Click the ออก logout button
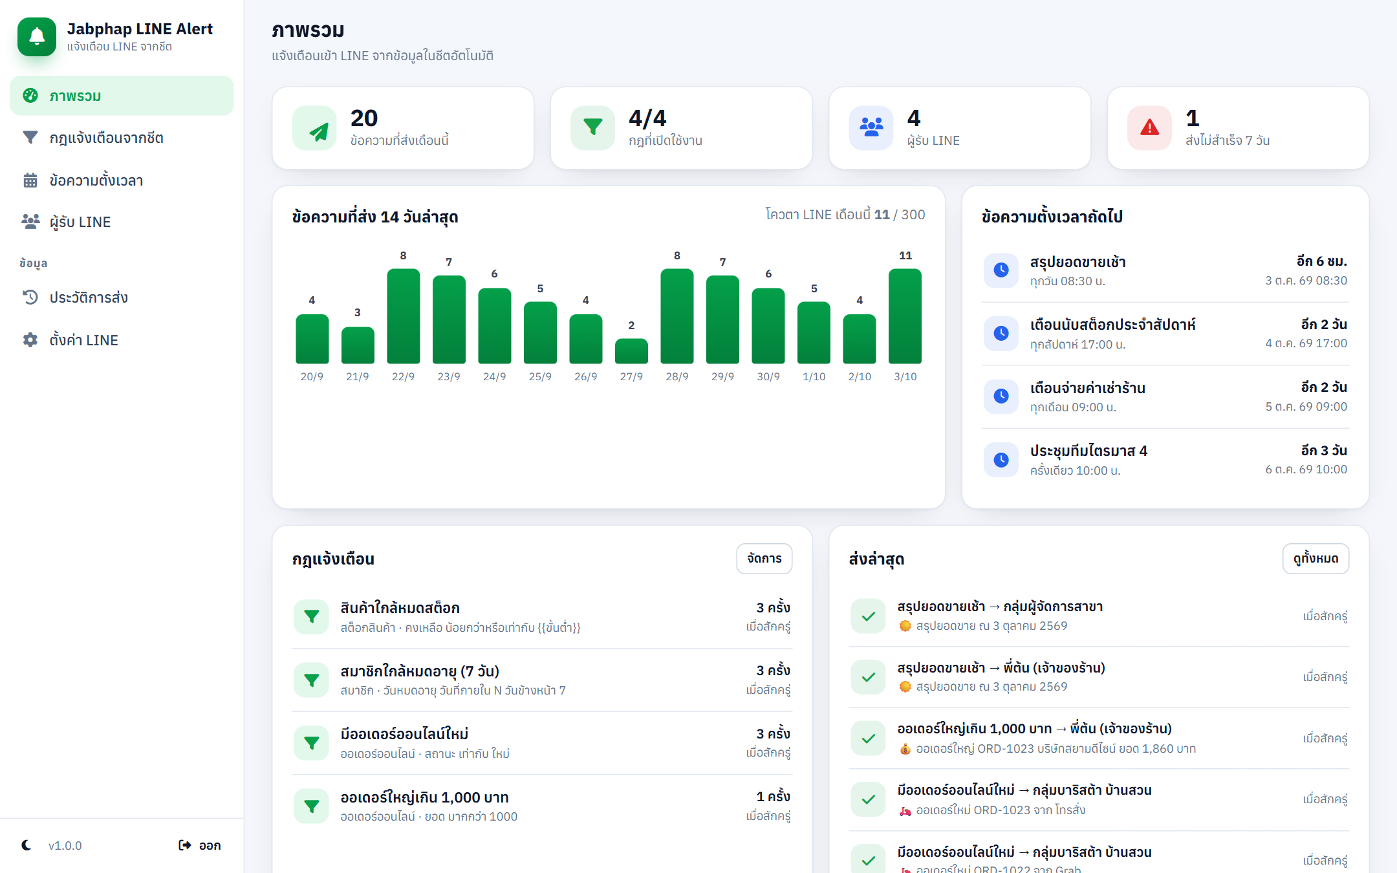Image resolution: width=1397 pixels, height=873 pixels. [x=200, y=845]
